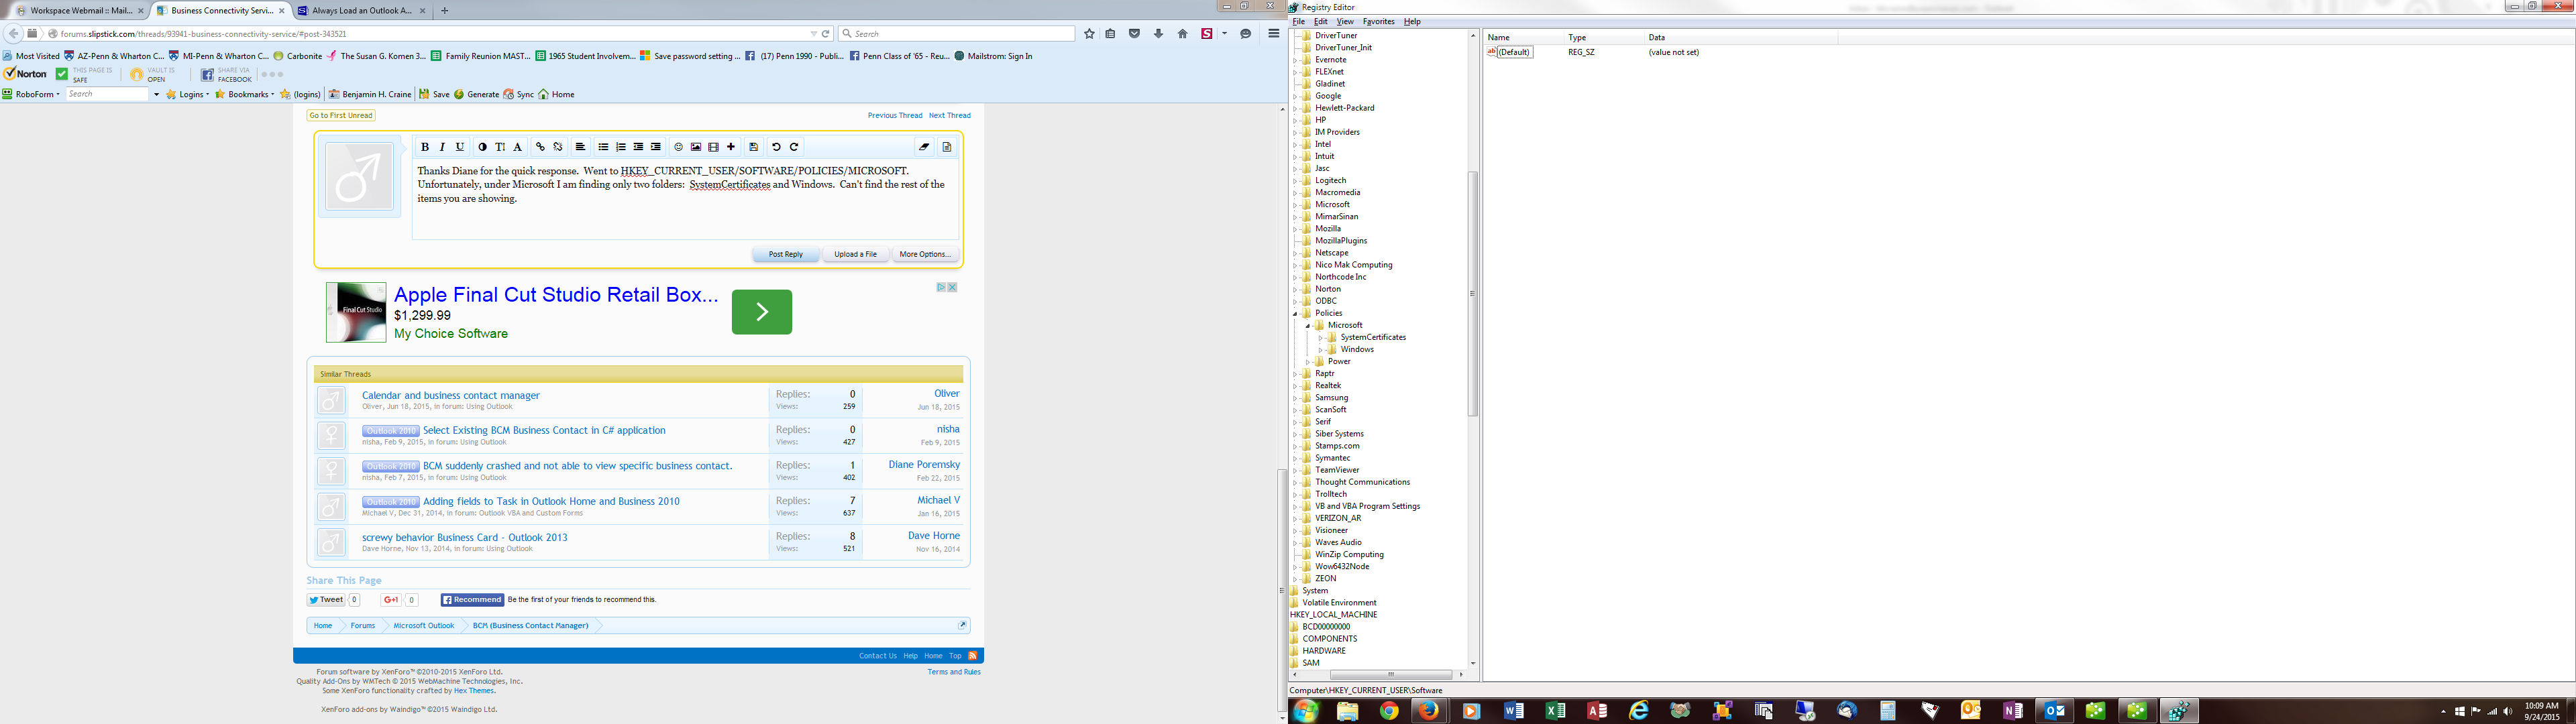Click Facebook Recommend button
Screen dimensions: 2576x724
pyautogui.click(x=472, y=600)
